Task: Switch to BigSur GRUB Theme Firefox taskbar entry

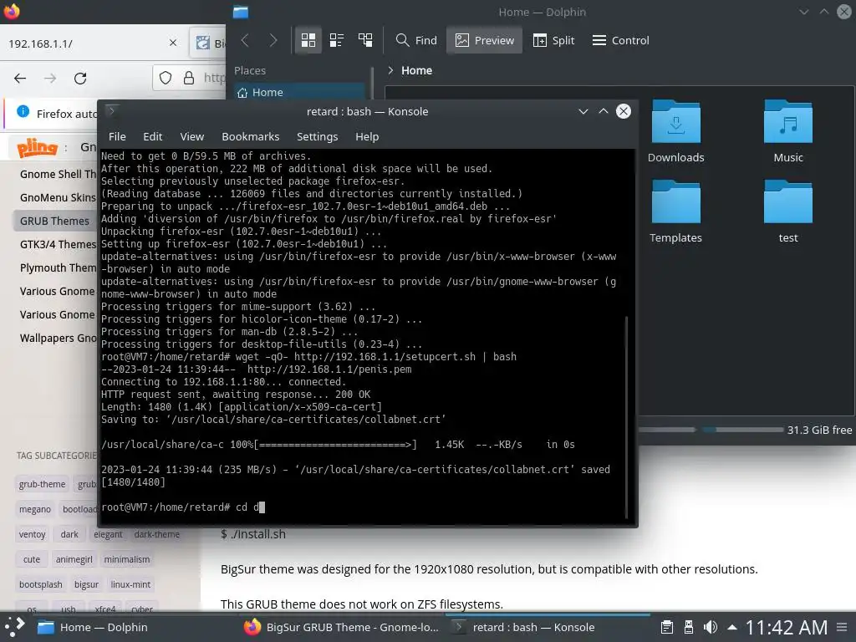Action: [342, 627]
